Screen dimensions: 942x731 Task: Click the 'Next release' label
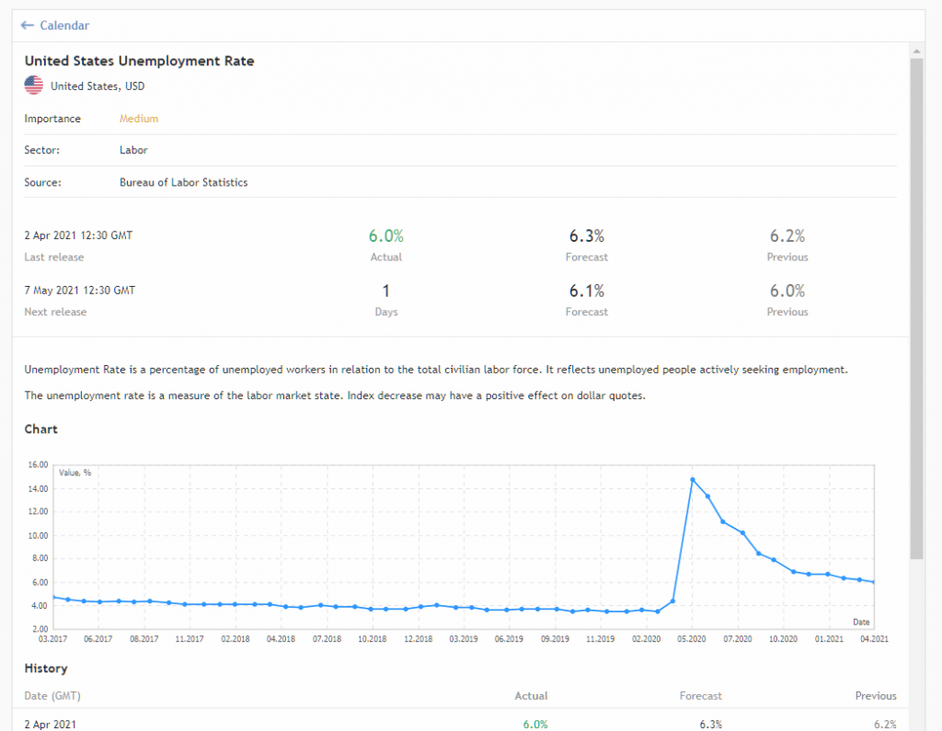(55, 312)
